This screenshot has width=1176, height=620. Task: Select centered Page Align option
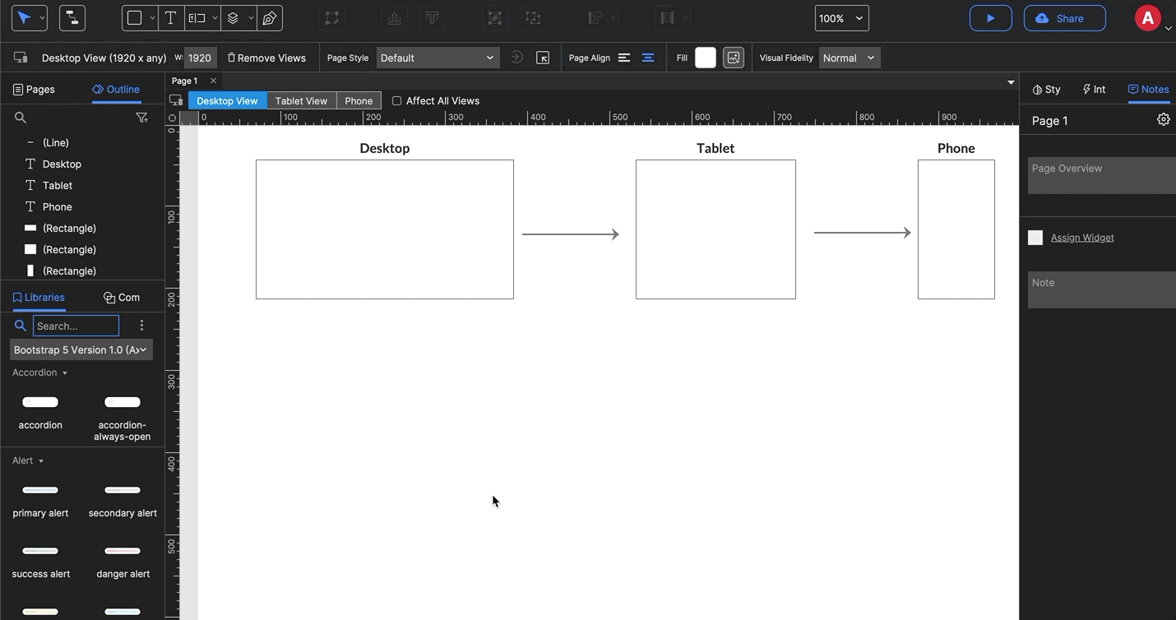coord(647,58)
